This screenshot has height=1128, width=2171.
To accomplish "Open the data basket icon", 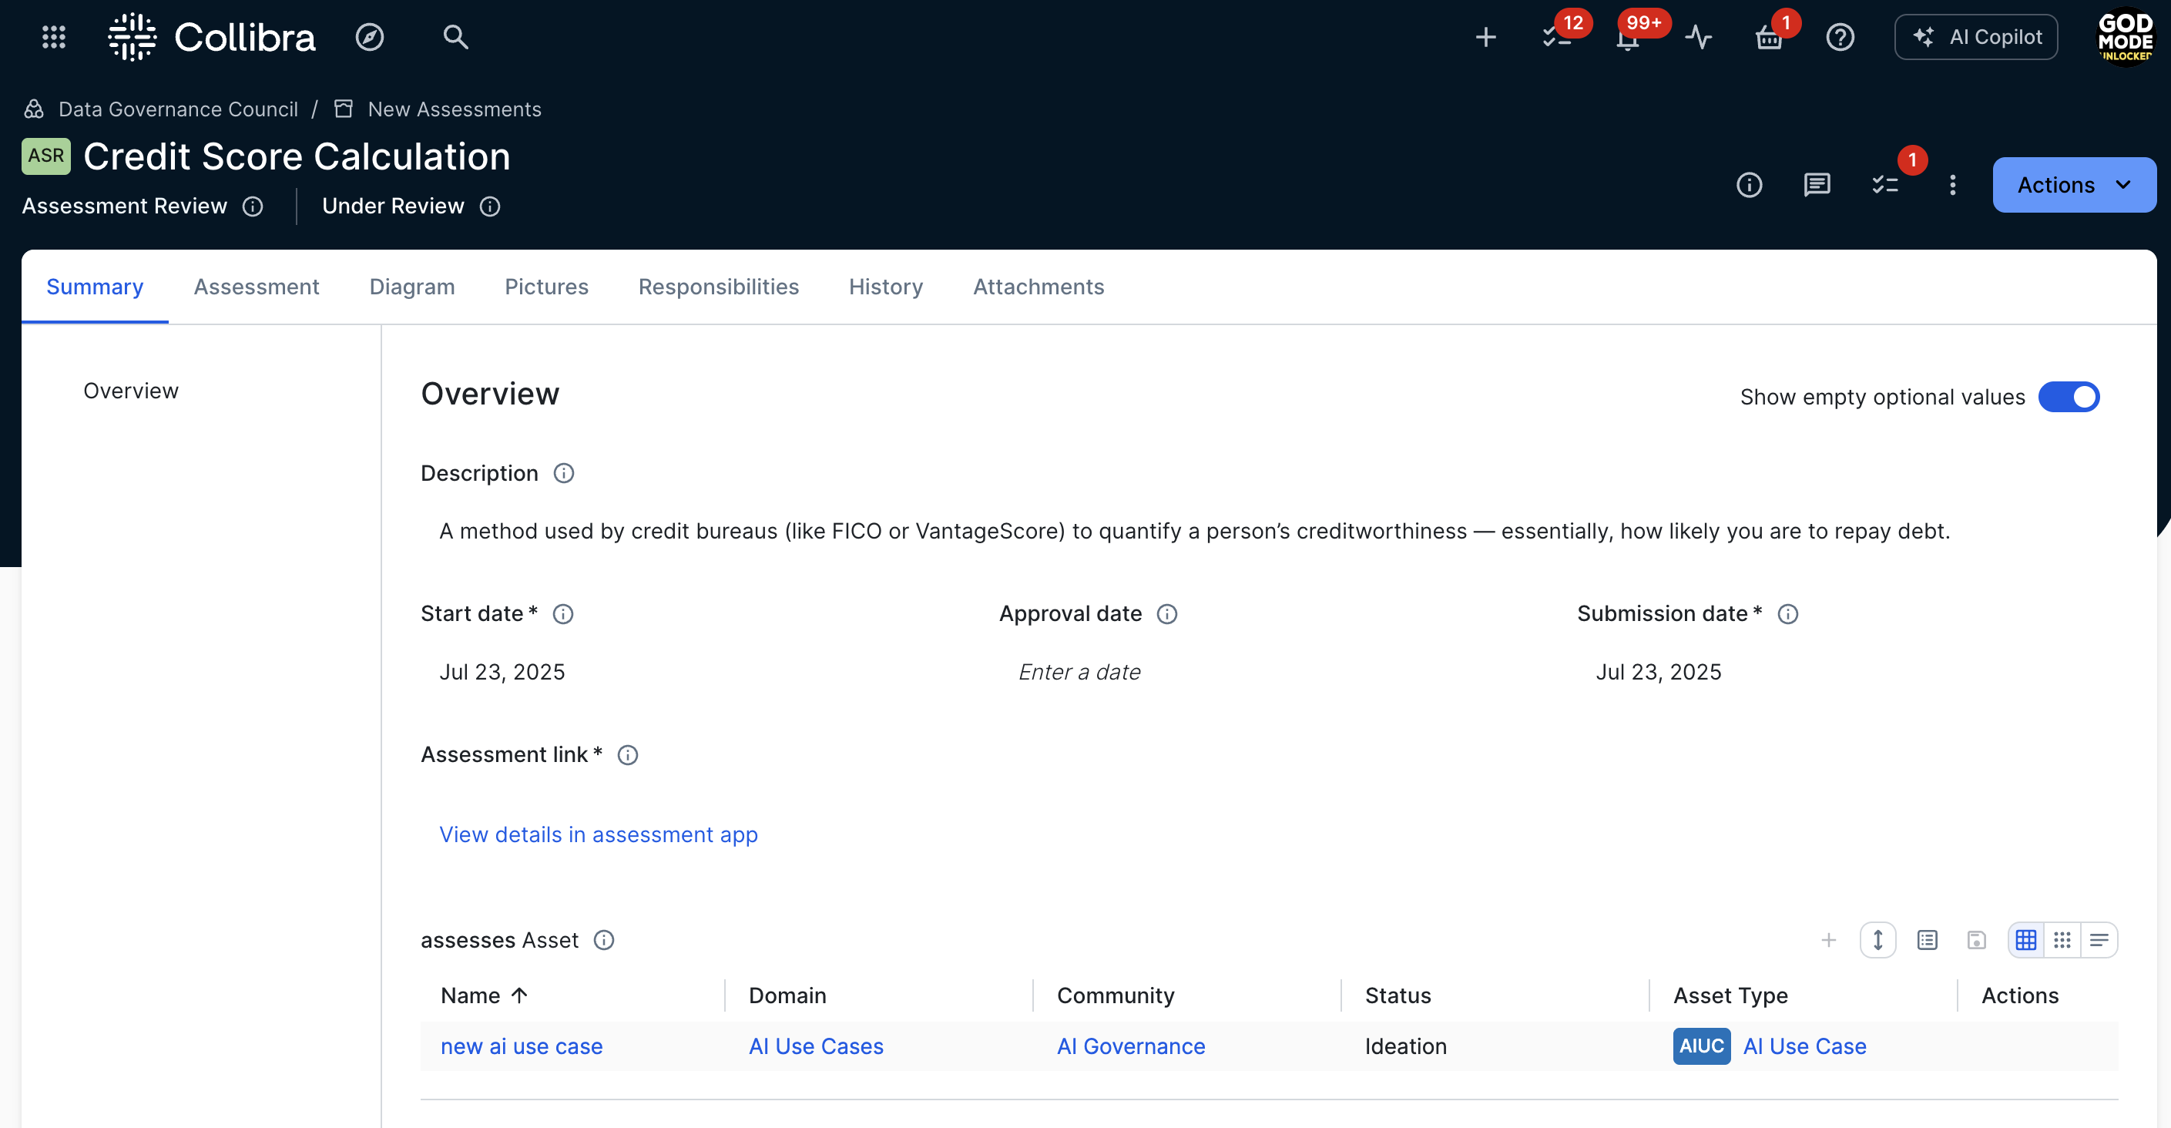I will pos(1768,39).
